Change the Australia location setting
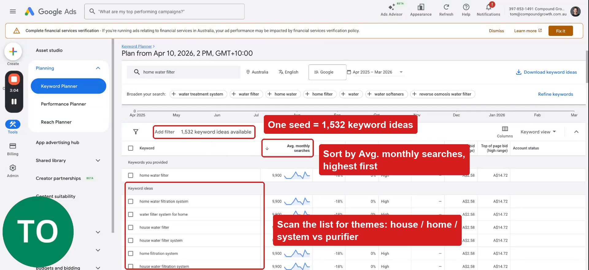The height and width of the screenshot is (270, 589). (257, 72)
